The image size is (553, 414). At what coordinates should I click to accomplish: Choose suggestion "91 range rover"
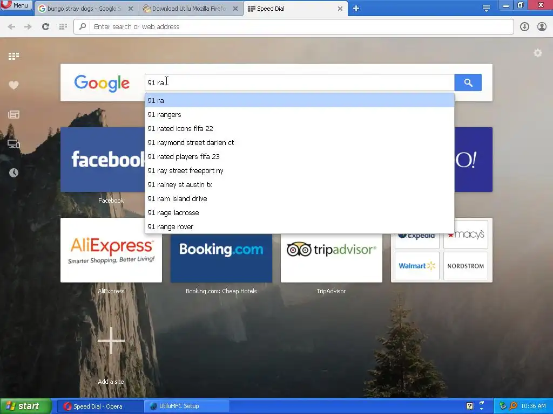(x=299, y=227)
